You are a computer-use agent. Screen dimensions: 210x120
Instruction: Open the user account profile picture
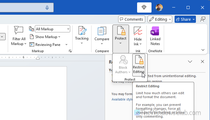[x=159, y=7]
